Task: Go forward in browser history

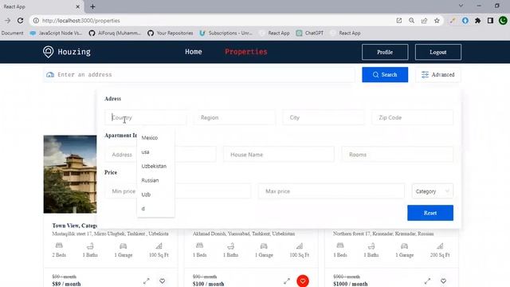Action: (x=7, y=21)
